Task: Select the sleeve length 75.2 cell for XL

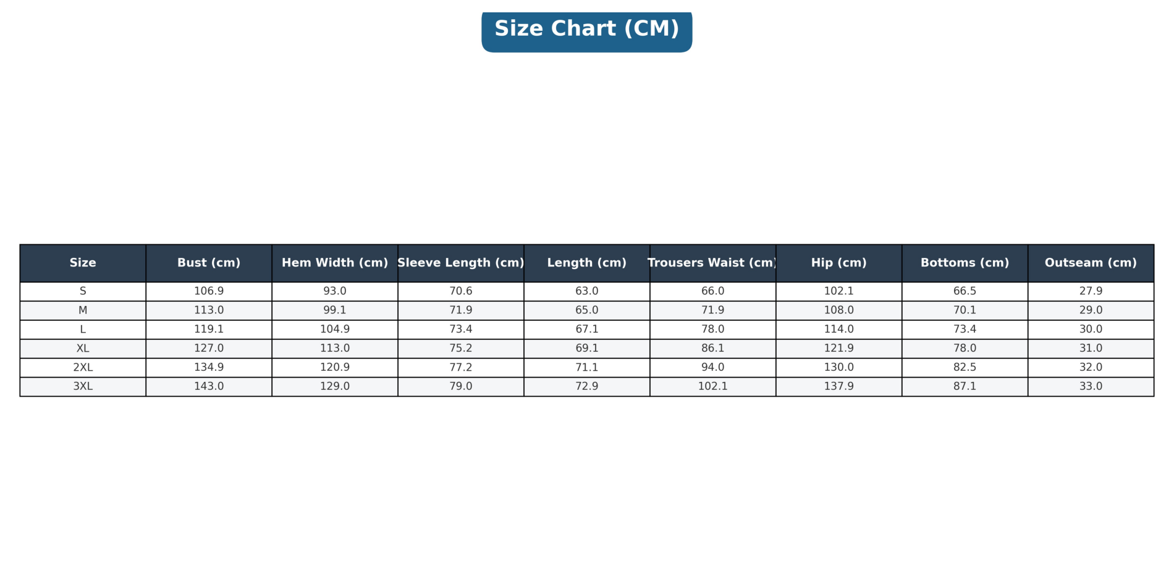Action: (x=461, y=349)
